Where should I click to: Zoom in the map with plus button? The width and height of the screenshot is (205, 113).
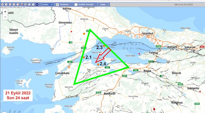(5, 12)
